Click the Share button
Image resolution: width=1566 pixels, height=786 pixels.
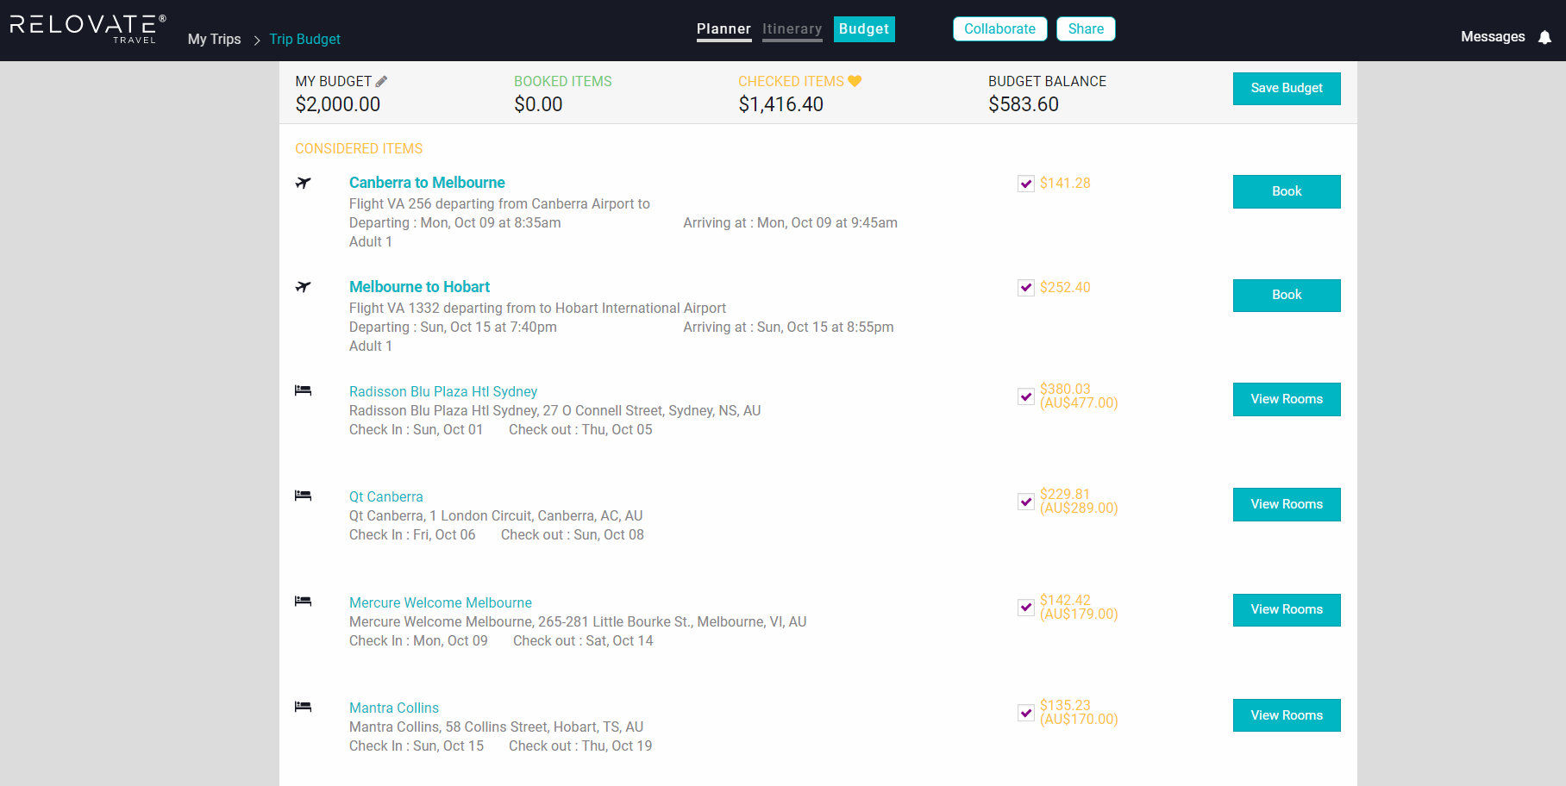[x=1086, y=29]
